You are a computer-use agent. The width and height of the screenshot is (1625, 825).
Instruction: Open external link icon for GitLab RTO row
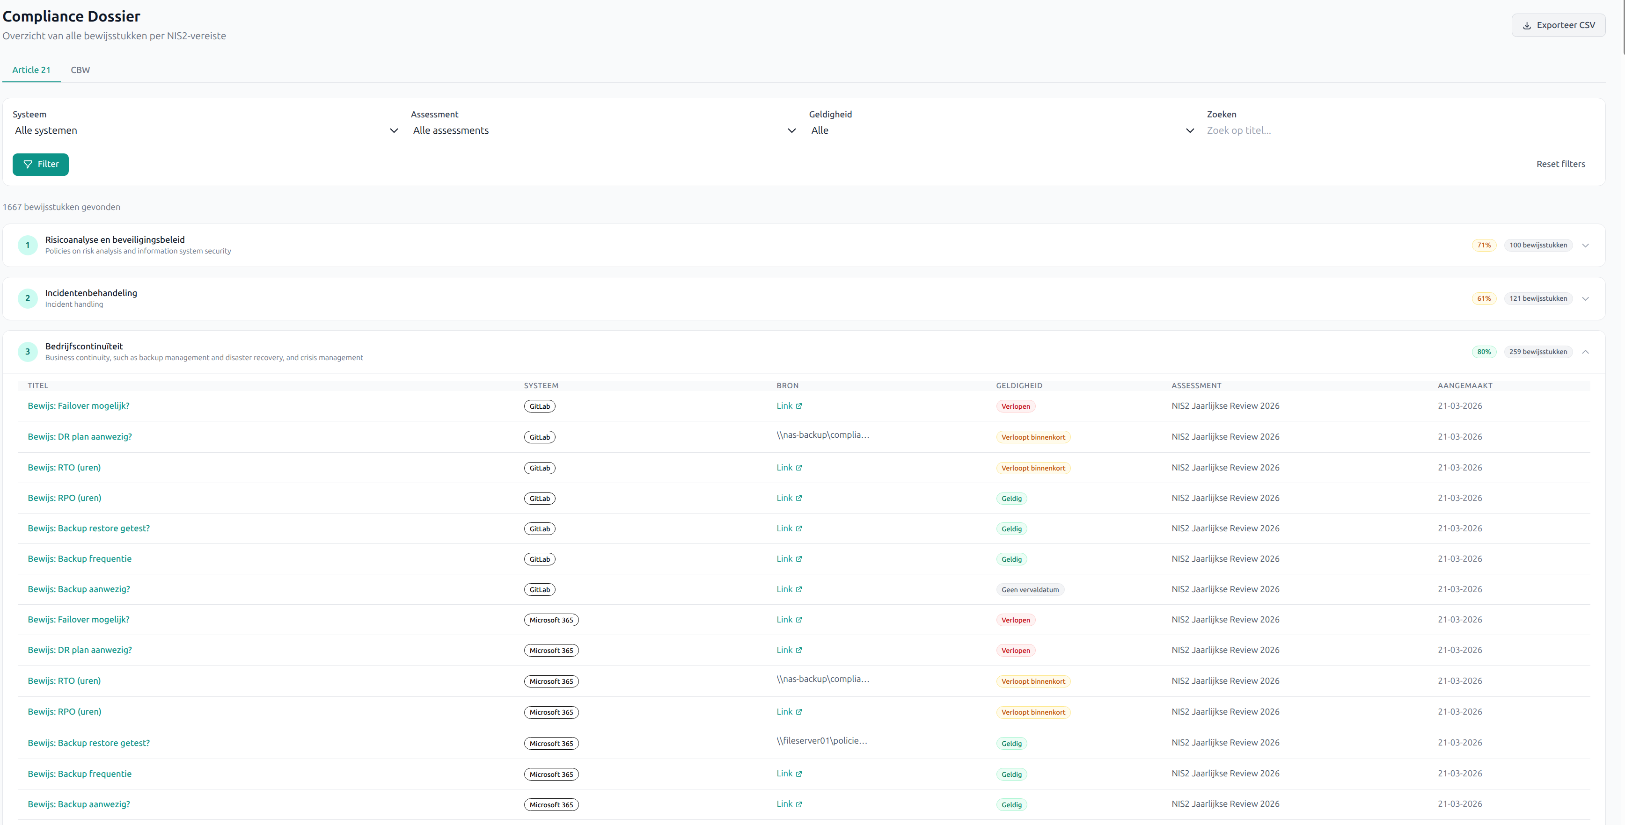(798, 468)
